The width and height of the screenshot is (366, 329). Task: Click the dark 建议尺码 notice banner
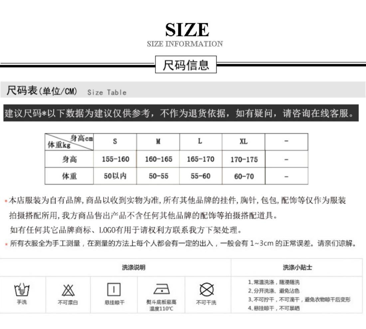point(181,113)
